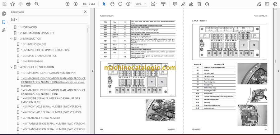Open 1.4.7 REAR AXLE SERIAL NUMBER bookmark
Image resolution: width=280 pixels, height=135 pixels.
40,118
